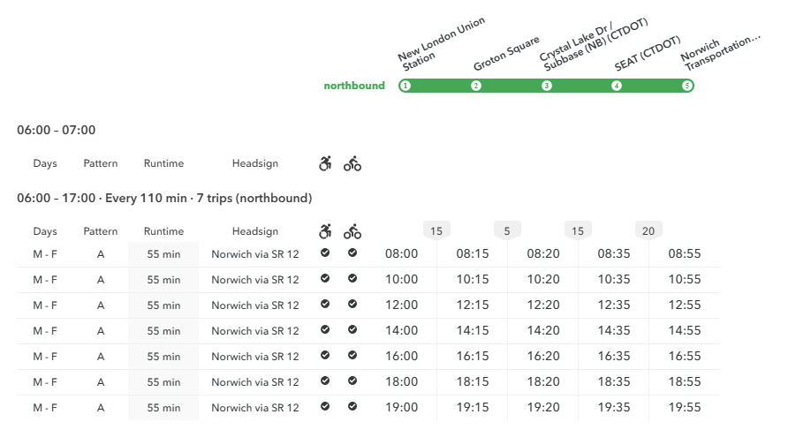Open Norwich via SR 12 headsign for 10:00 trip
The height and width of the screenshot is (437, 796).
[x=254, y=280]
